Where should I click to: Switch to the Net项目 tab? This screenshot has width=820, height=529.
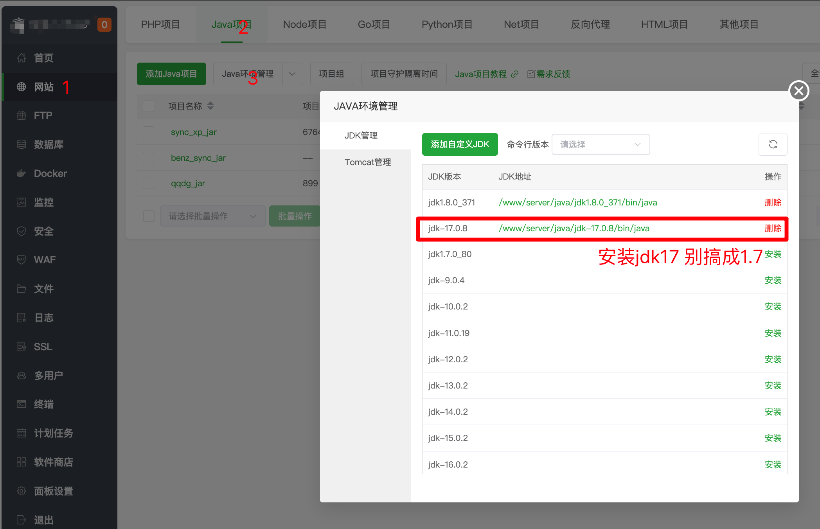click(x=521, y=25)
